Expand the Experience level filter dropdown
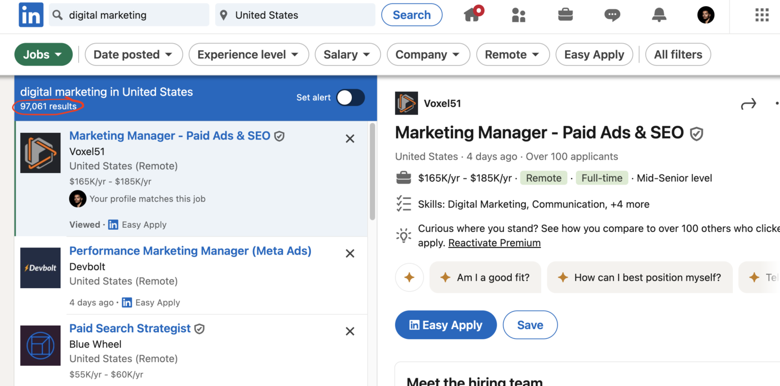 tap(248, 55)
